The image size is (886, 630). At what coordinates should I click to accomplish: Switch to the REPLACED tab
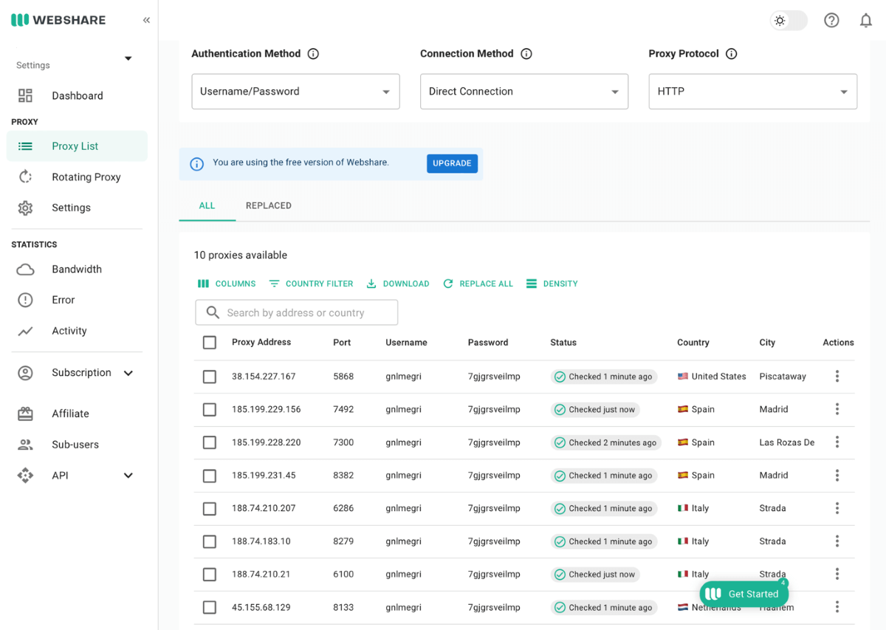(x=268, y=205)
